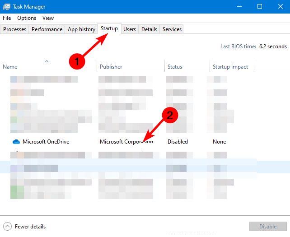This screenshot has width=290, height=237.
Task: Switch to the Details tab
Action: pyautogui.click(x=149, y=29)
